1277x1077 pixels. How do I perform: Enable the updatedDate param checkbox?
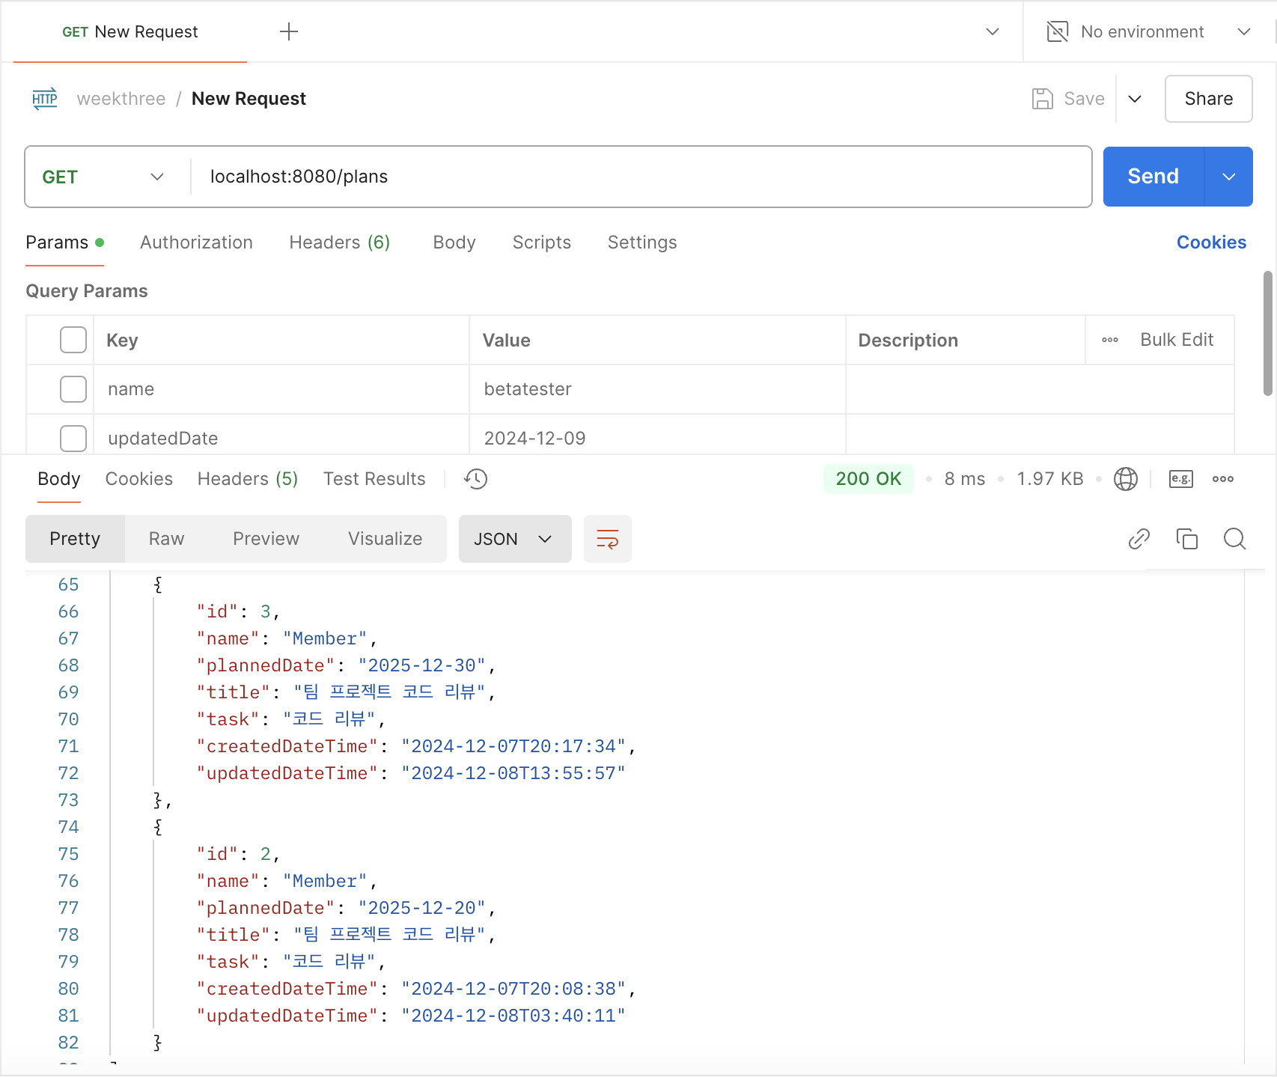coord(73,439)
